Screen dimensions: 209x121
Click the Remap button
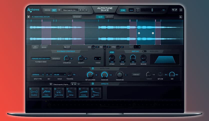[x=44, y=47]
